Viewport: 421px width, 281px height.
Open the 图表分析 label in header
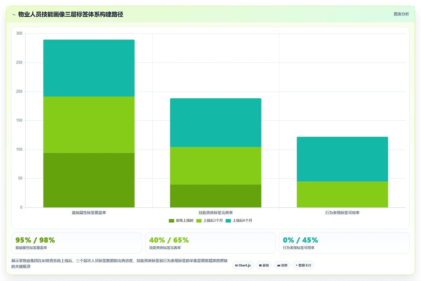(401, 14)
